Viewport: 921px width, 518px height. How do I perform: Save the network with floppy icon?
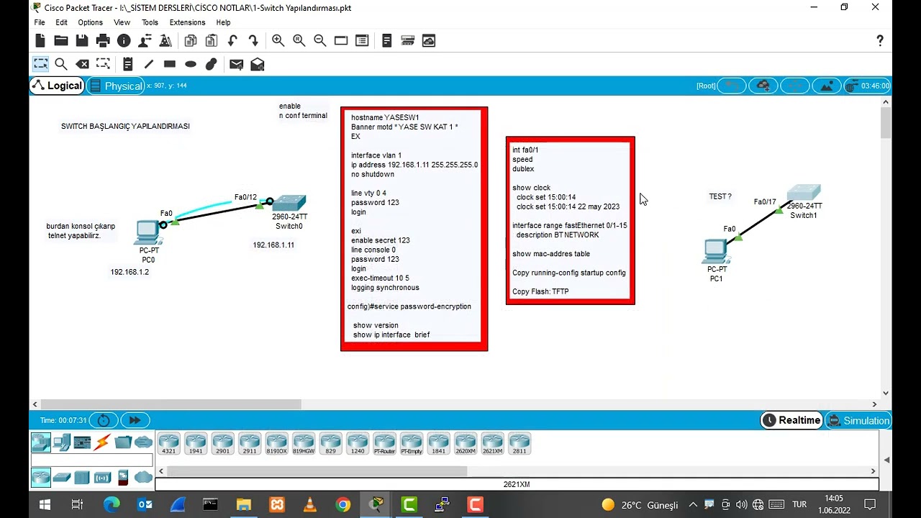(x=82, y=41)
